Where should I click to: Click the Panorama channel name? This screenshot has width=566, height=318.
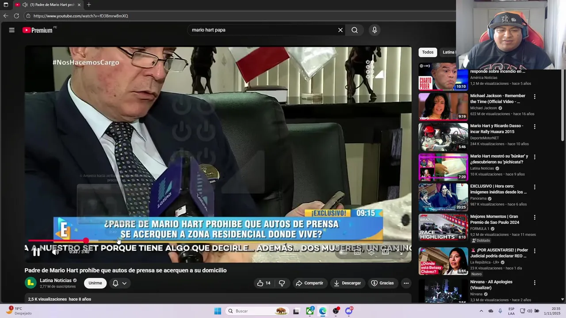point(478,199)
